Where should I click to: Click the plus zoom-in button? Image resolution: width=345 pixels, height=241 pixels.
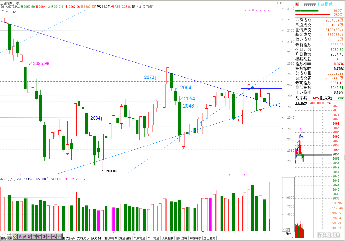tap(284, 238)
